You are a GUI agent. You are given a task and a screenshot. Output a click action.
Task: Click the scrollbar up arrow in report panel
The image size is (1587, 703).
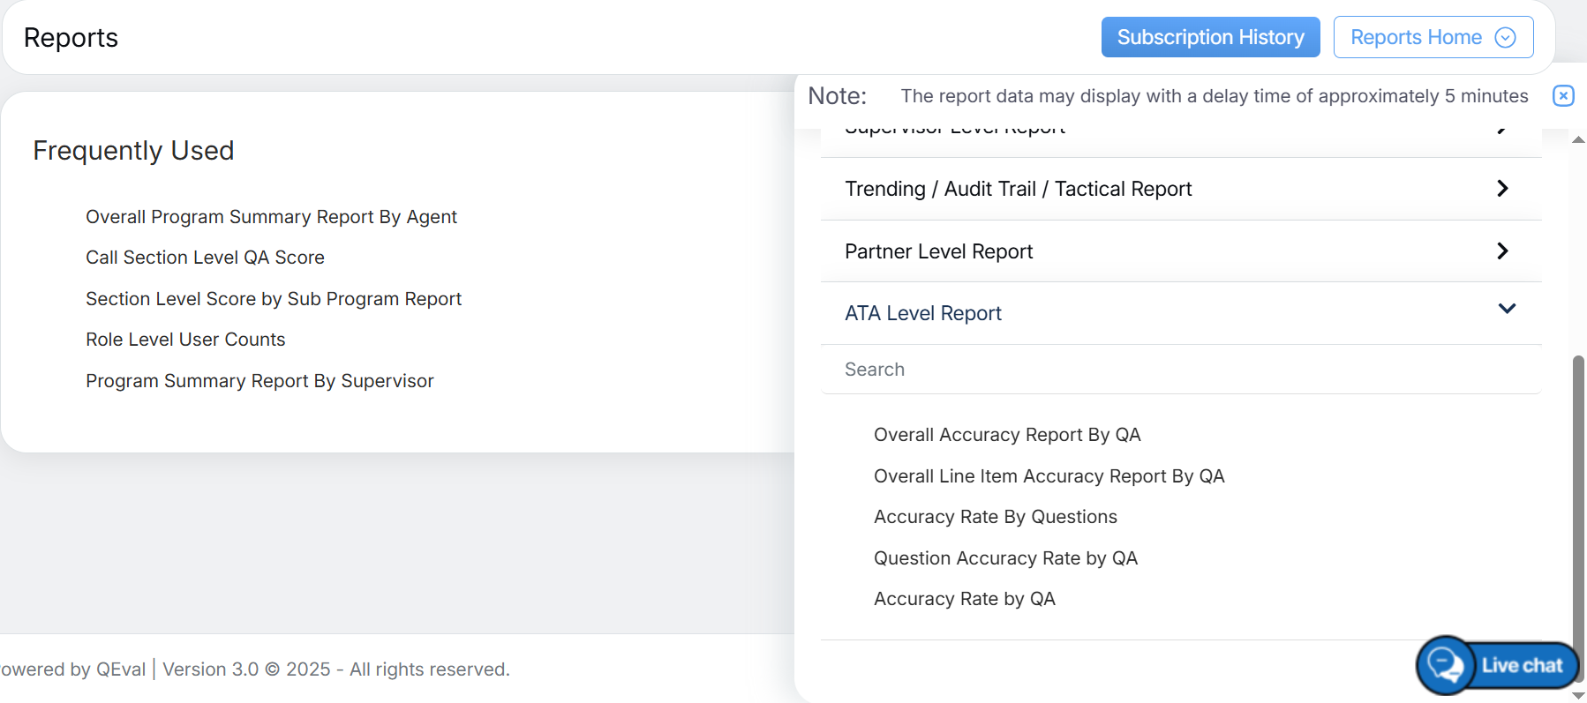[1578, 139]
